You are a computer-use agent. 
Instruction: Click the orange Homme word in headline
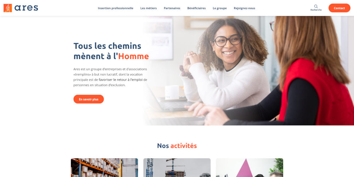pos(133,56)
